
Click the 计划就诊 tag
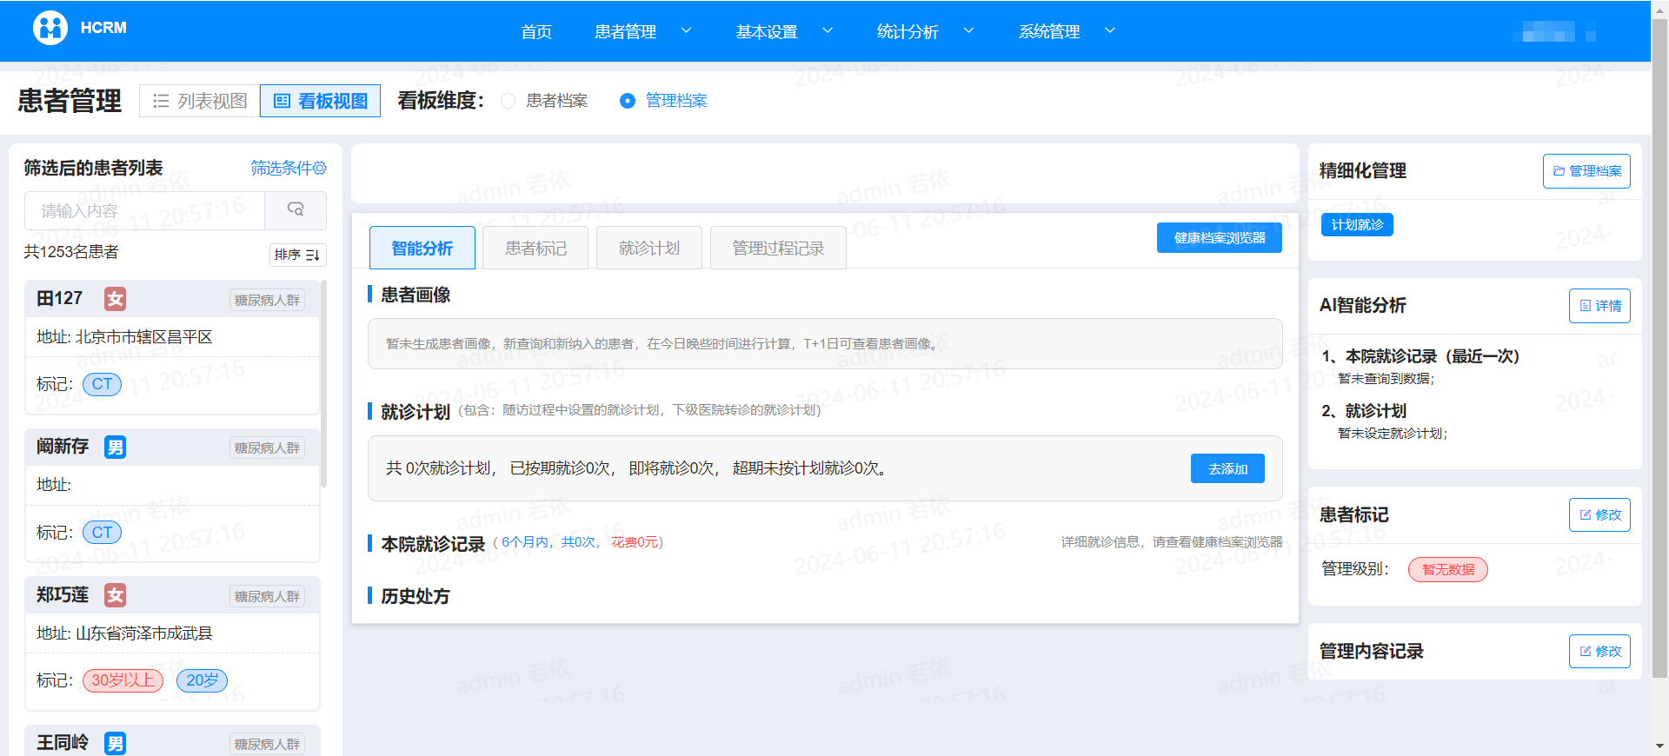1357,224
